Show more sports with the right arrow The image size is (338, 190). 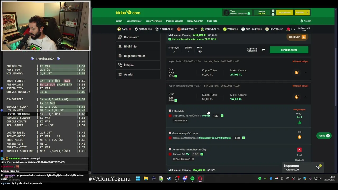tap(294, 29)
